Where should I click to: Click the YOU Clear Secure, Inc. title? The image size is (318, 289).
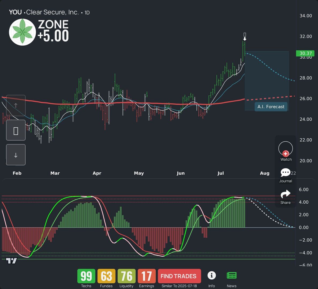(44, 12)
